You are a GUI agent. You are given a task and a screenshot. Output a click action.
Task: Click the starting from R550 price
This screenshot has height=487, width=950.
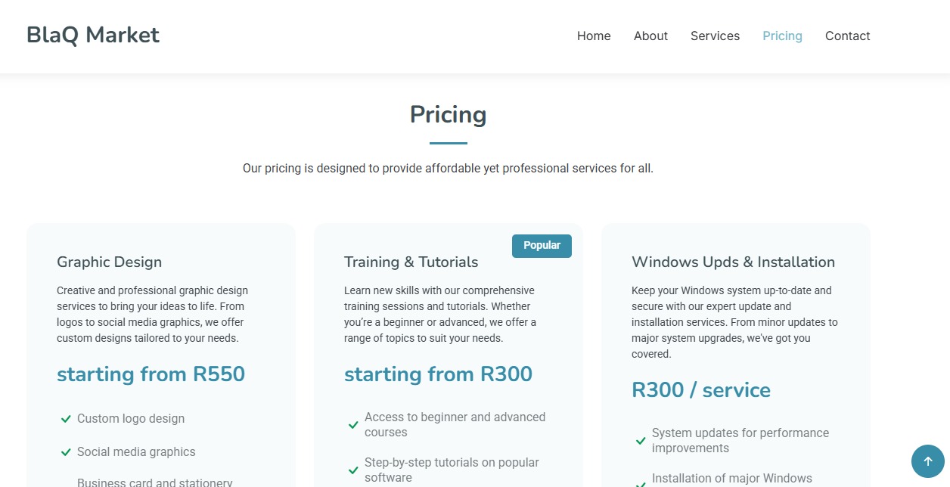pos(151,374)
